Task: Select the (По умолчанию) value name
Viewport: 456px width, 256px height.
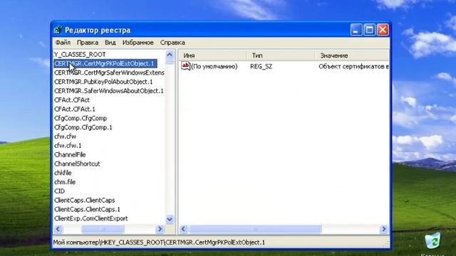Action: pos(214,66)
